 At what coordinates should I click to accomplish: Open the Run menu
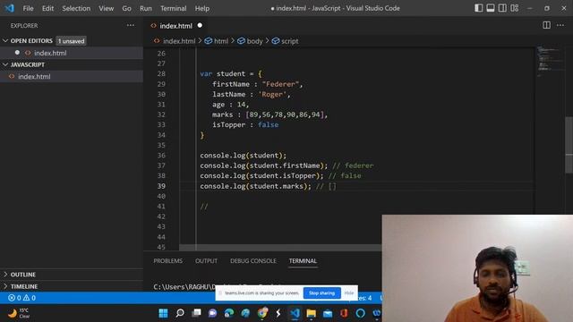coord(145,8)
